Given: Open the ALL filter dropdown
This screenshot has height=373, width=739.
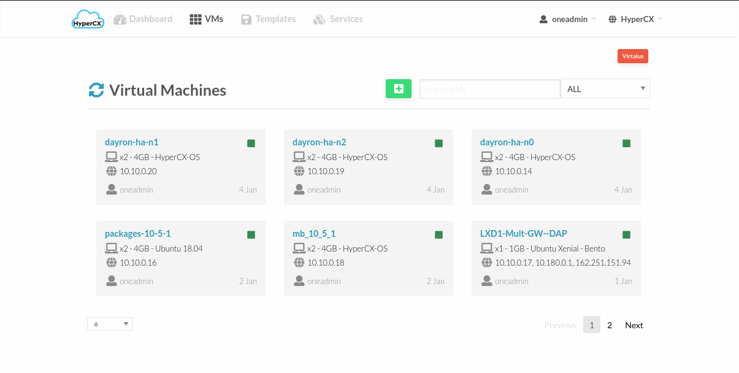Looking at the screenshot, I should [x=605, y=89].
